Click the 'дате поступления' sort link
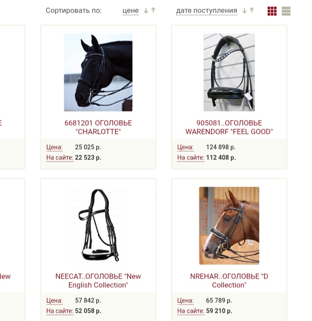This screenshot has height=321, width=312. tap(207, 11)
